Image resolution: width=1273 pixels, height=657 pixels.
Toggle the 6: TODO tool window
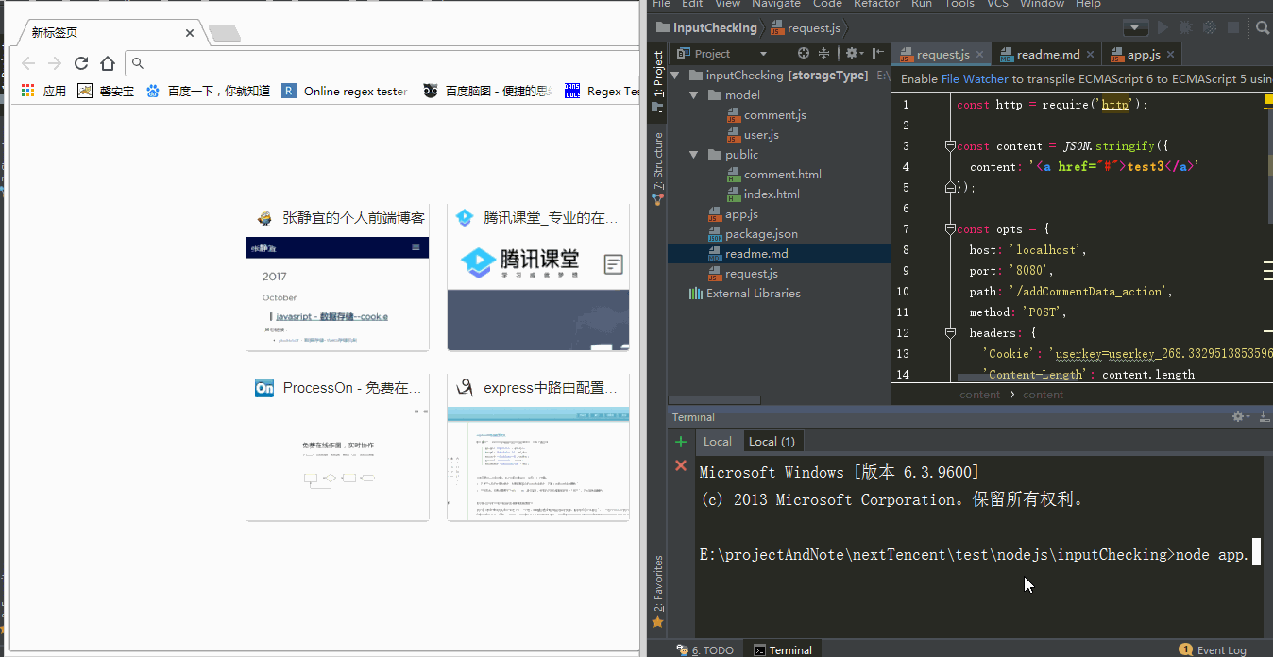tap(705, 649)
